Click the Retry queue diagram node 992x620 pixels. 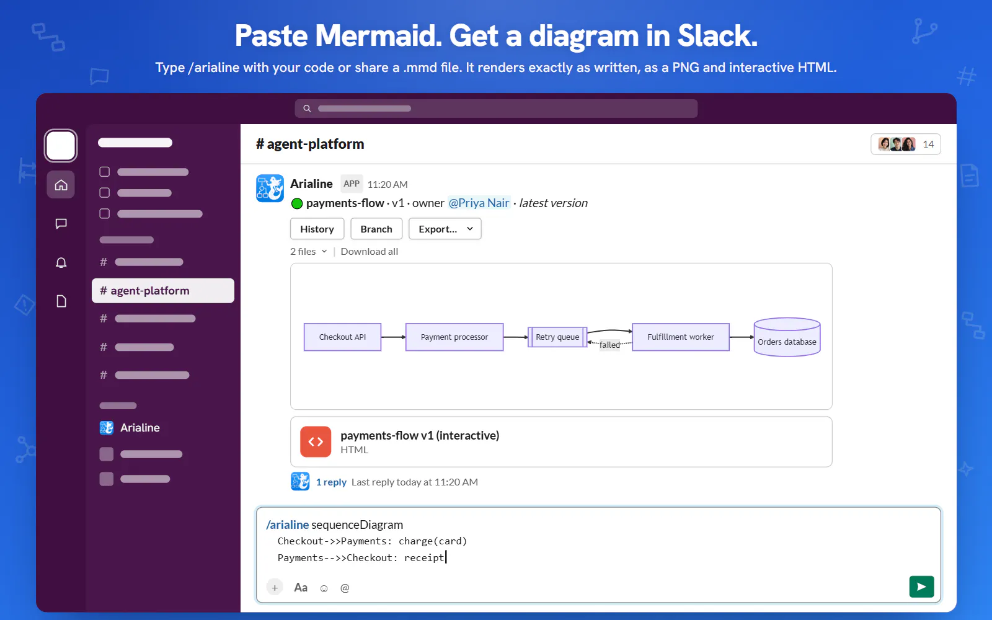pyautogui.click(x=557, y=337)
